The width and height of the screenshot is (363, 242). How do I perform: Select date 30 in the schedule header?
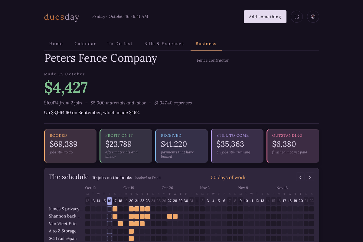pyautogui.click(x=186, y=201)
